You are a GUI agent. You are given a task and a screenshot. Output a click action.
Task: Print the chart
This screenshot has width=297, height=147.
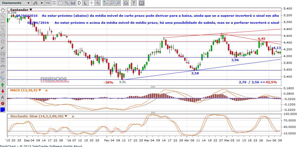[x=126, y=3]
